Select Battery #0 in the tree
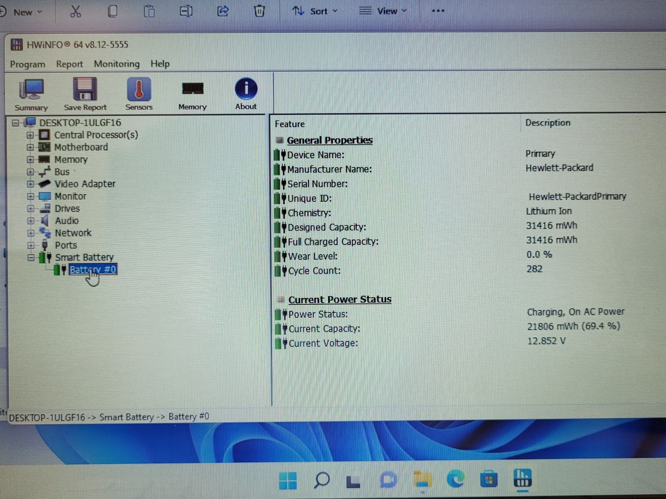 [x=93, y=270]
